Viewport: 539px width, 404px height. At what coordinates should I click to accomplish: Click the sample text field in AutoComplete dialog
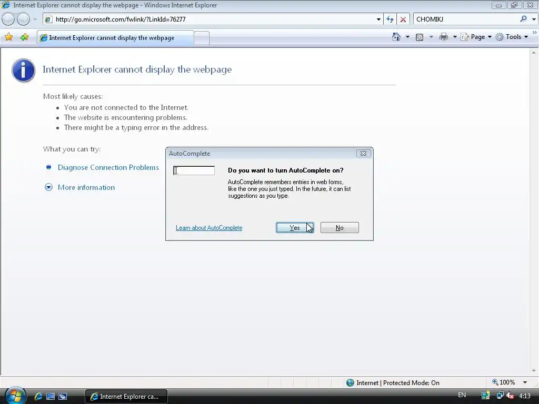[x=194, y=170]
